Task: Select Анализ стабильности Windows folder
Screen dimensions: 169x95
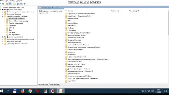Action: (78, 45)
